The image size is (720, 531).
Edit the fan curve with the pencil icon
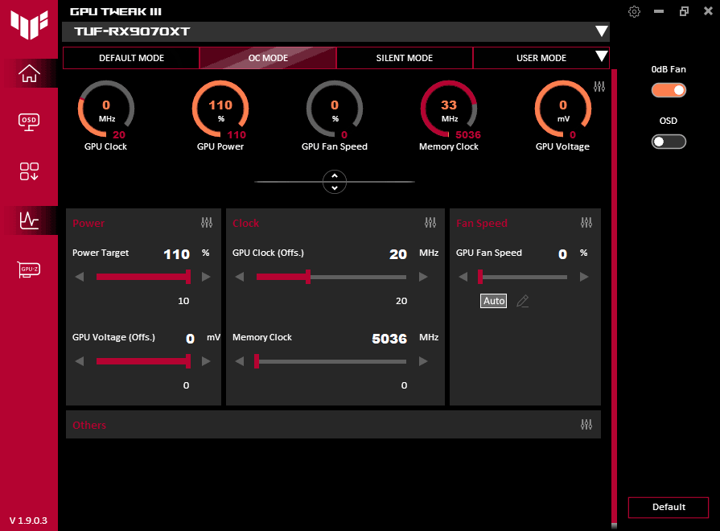[522, 300]
